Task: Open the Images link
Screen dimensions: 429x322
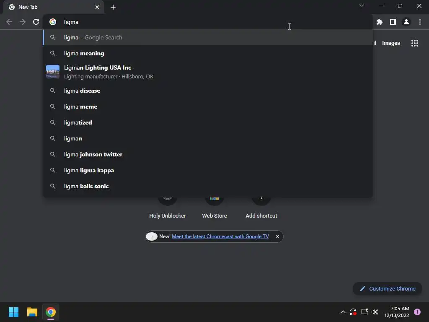Action: (x=391, y=43)
